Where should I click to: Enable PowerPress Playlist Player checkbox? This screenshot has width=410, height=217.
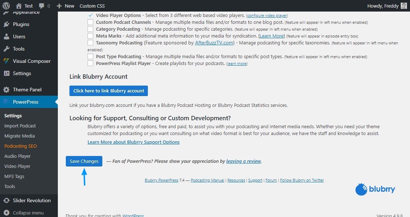[90, 63]
